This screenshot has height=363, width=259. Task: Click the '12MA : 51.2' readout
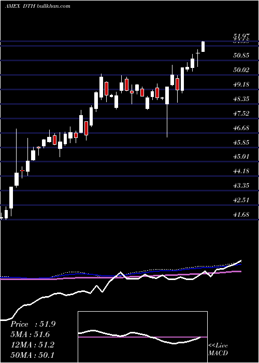[32, 345]
